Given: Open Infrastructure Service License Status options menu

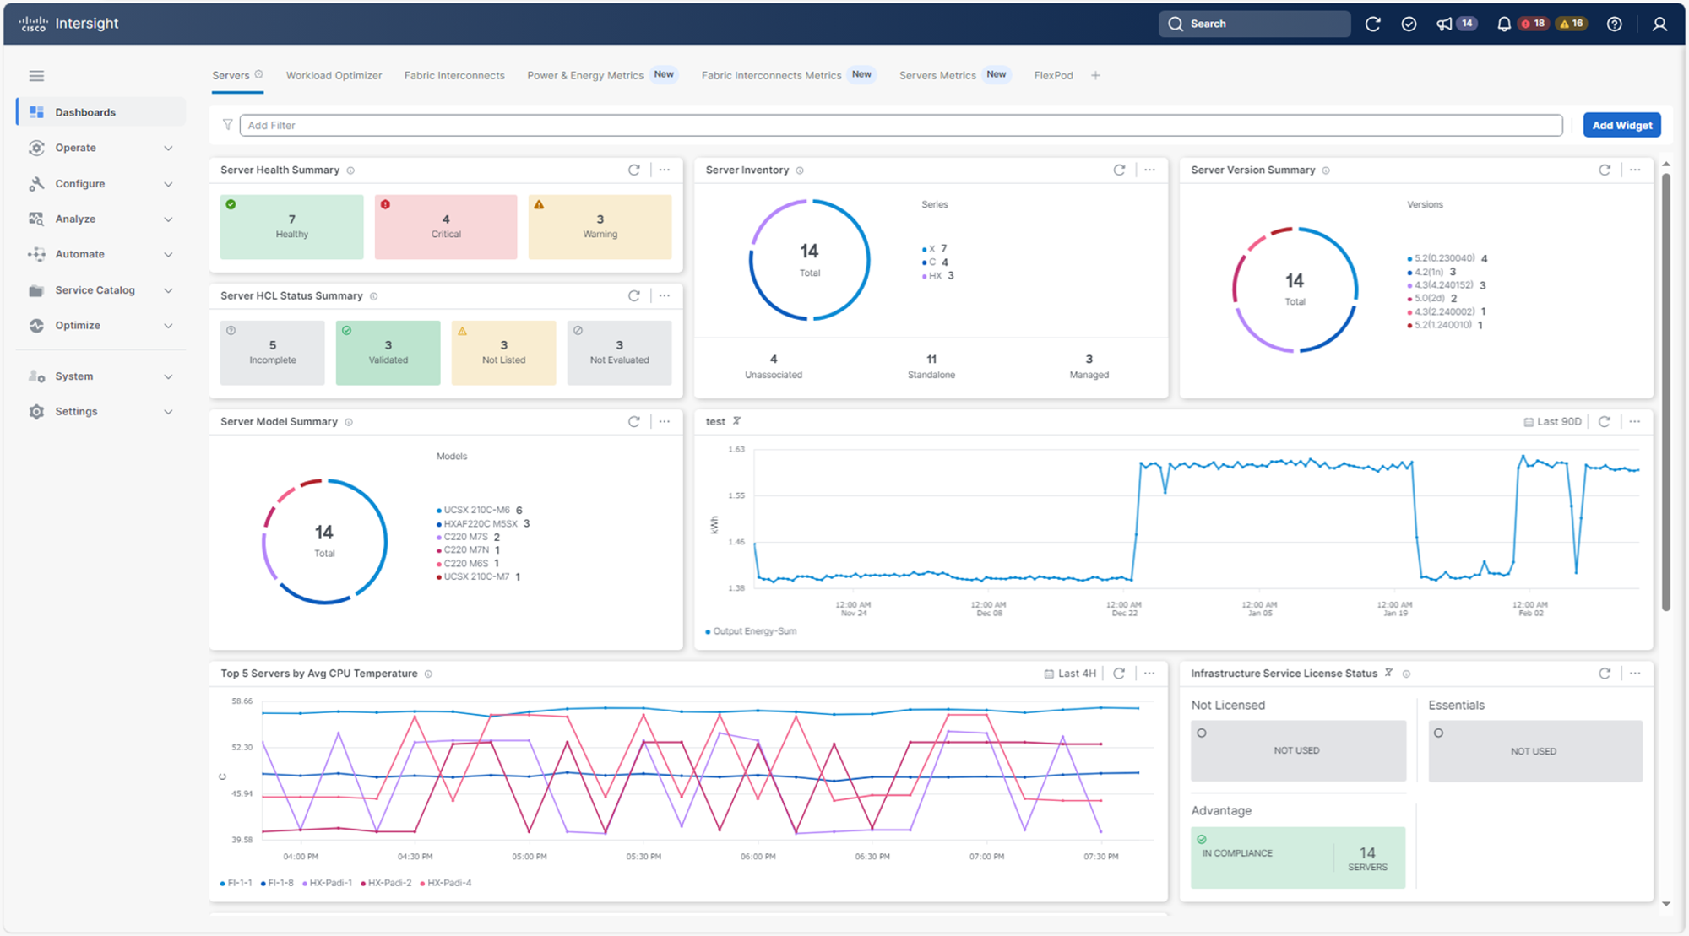Looking at the screenshot, I should click(x=1636, y=674).
